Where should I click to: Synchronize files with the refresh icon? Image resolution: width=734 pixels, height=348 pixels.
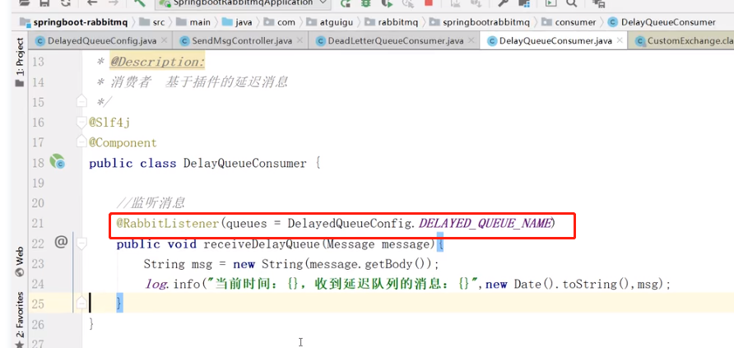pyautogui.click(x=66, y=2)
